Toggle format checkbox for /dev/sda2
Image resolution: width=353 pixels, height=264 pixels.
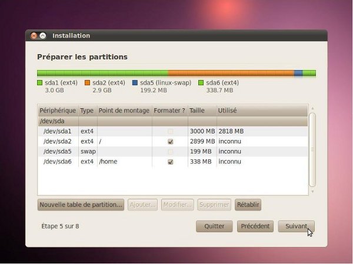tap(170, 142)
